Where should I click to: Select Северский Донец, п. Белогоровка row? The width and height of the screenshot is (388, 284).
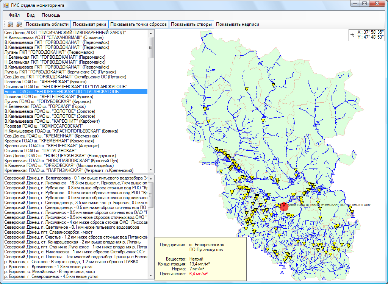tap(76, 178)
